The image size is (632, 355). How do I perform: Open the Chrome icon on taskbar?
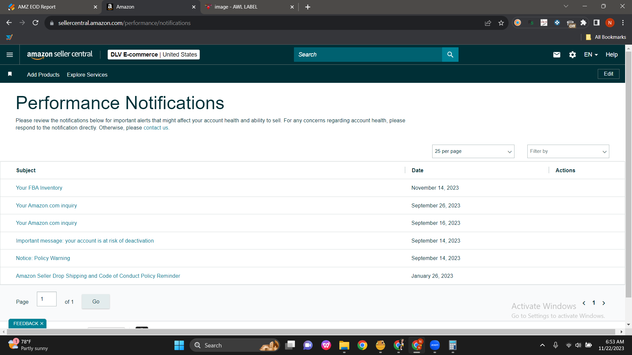pos(362,345)
